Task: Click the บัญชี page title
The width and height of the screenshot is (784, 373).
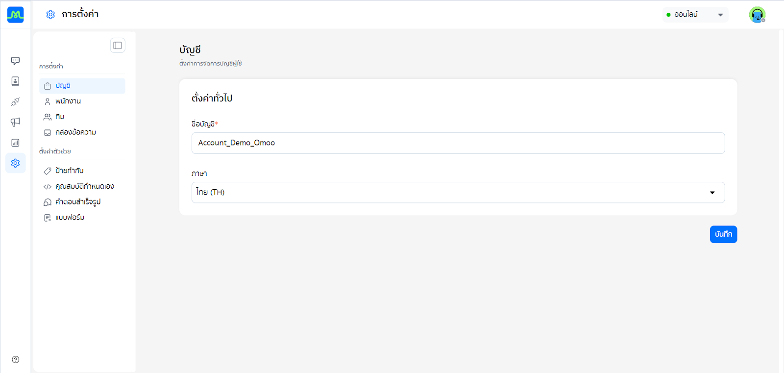Action: click(190, 50)
